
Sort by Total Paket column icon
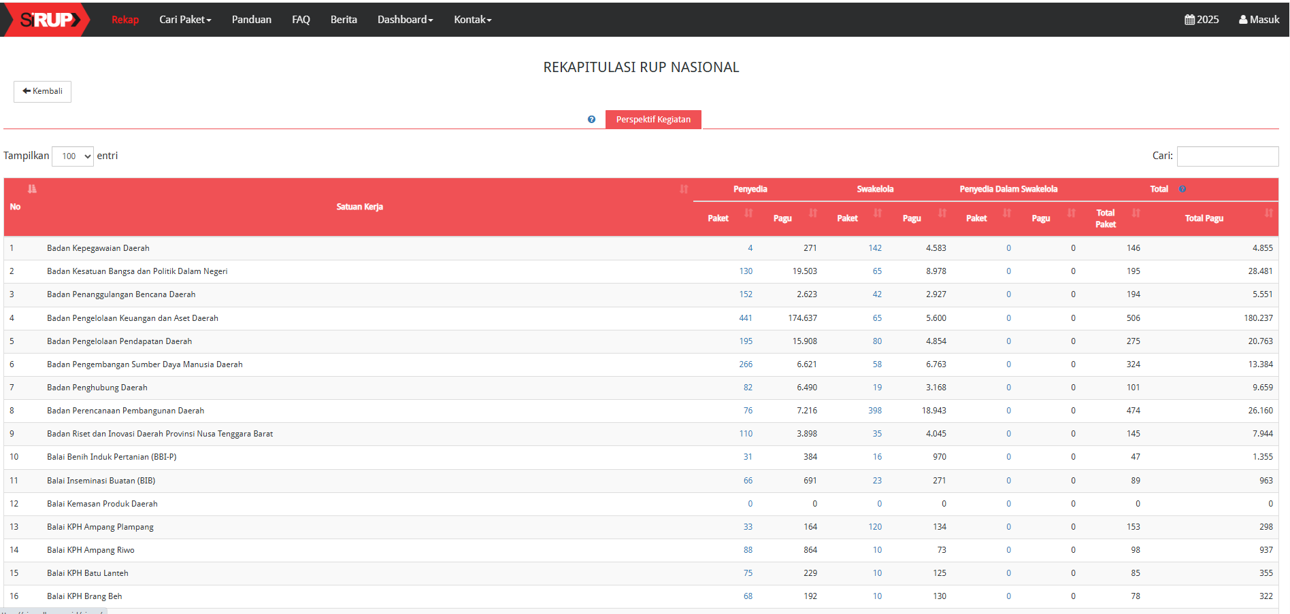click(x=1136, y=214)
